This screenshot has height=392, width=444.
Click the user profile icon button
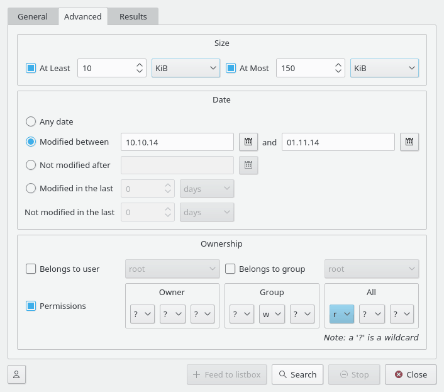point(17,374)
